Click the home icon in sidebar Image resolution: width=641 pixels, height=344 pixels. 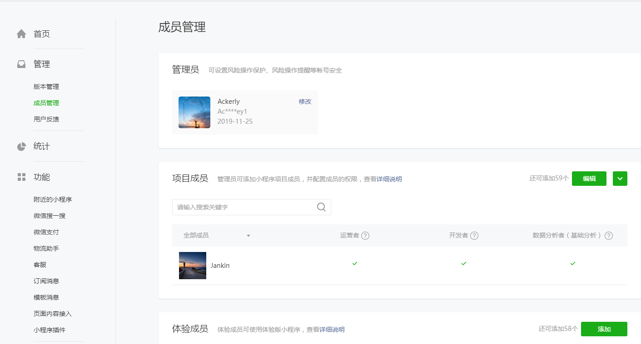click(x=21, y=34)
